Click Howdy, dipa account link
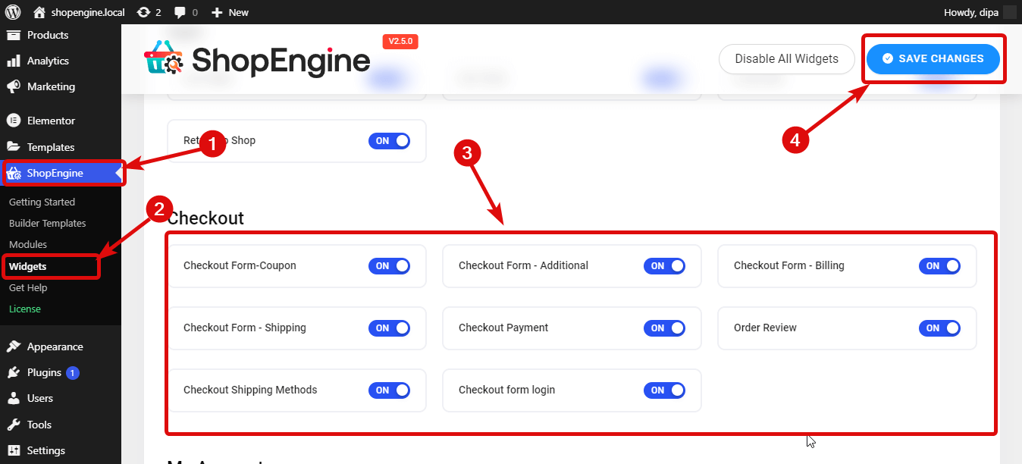1022x464 pixels. tap(970, 12)
